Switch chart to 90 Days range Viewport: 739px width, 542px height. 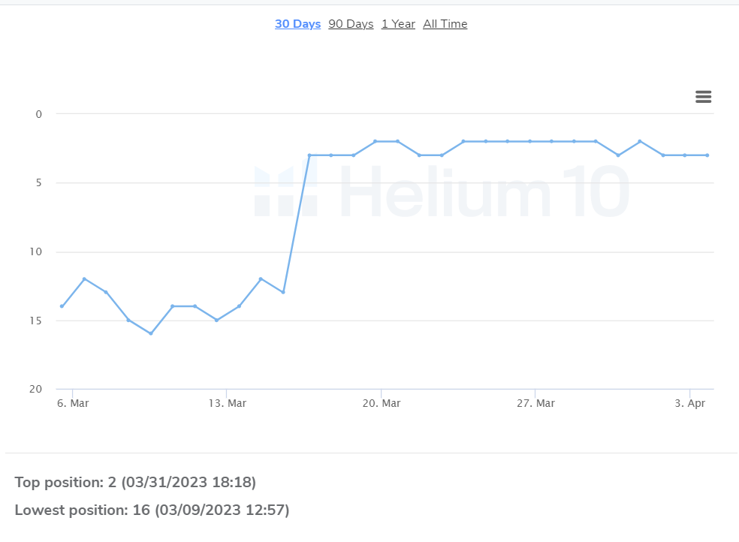tap(351, 23)
